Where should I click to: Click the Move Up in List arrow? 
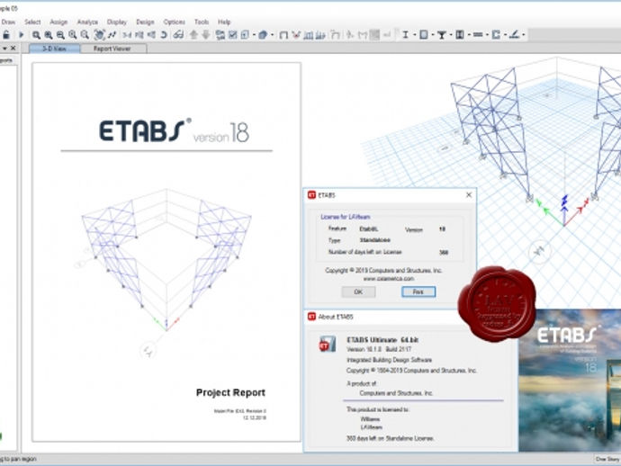tap(193, 35)
